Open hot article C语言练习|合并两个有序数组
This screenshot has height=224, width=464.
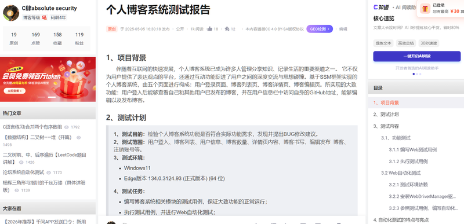pos(32,127)
